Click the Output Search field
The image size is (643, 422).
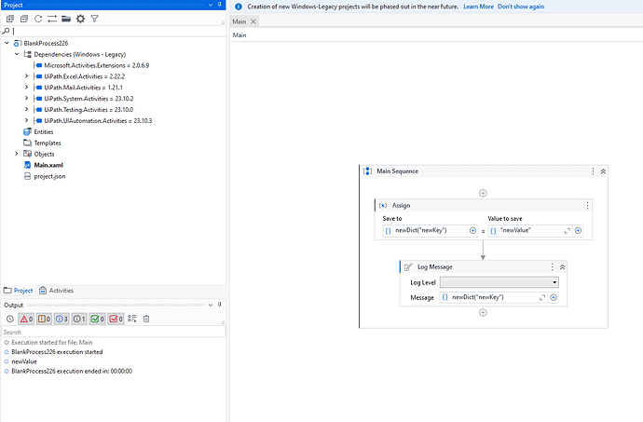coord(113,333)
